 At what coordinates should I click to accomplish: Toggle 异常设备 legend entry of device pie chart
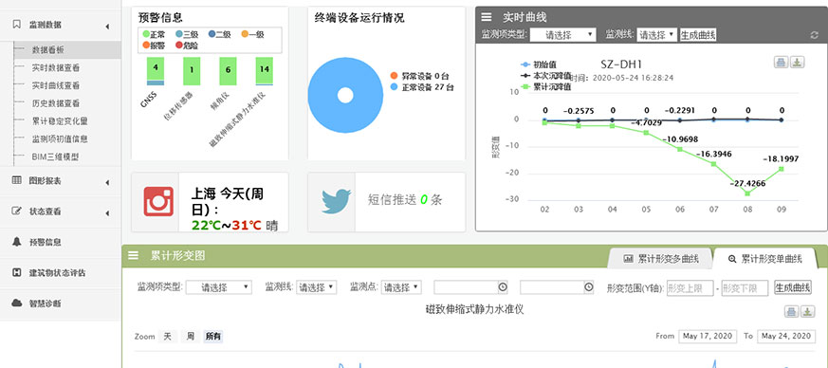tap(421, 76)
